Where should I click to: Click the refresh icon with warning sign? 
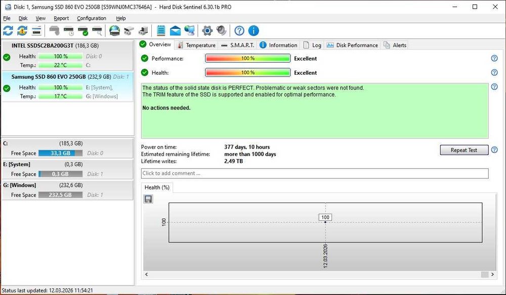pos(22,31)
